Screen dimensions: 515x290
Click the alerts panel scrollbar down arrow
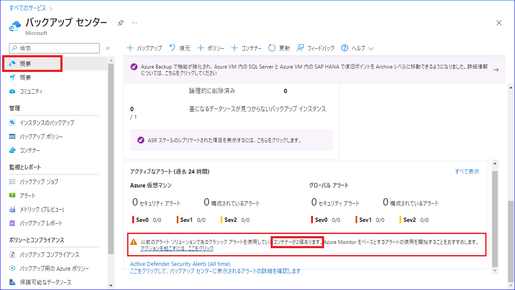(495, 271)
